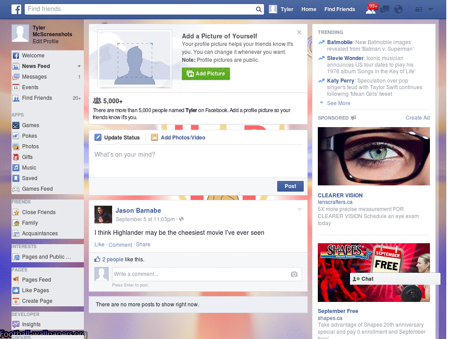Go to Home in top bar

pos(309,9)
